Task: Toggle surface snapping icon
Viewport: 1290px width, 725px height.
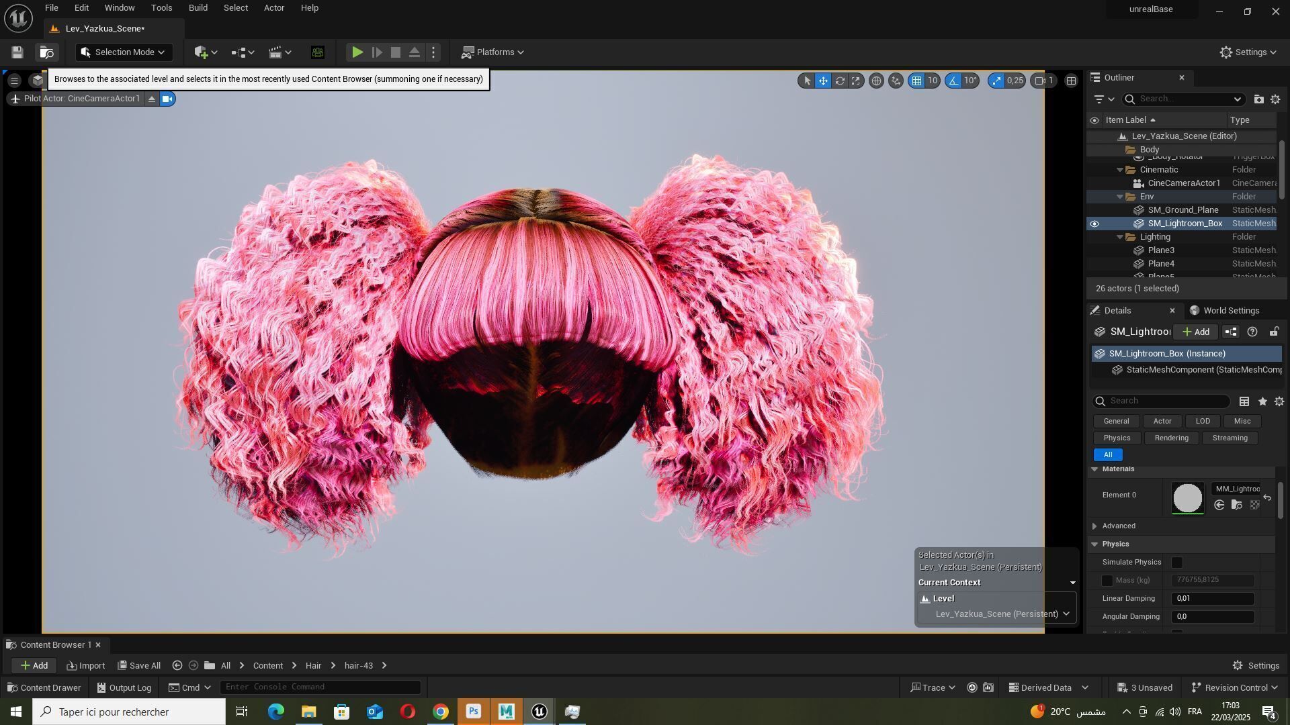Action: coord(896,81)
